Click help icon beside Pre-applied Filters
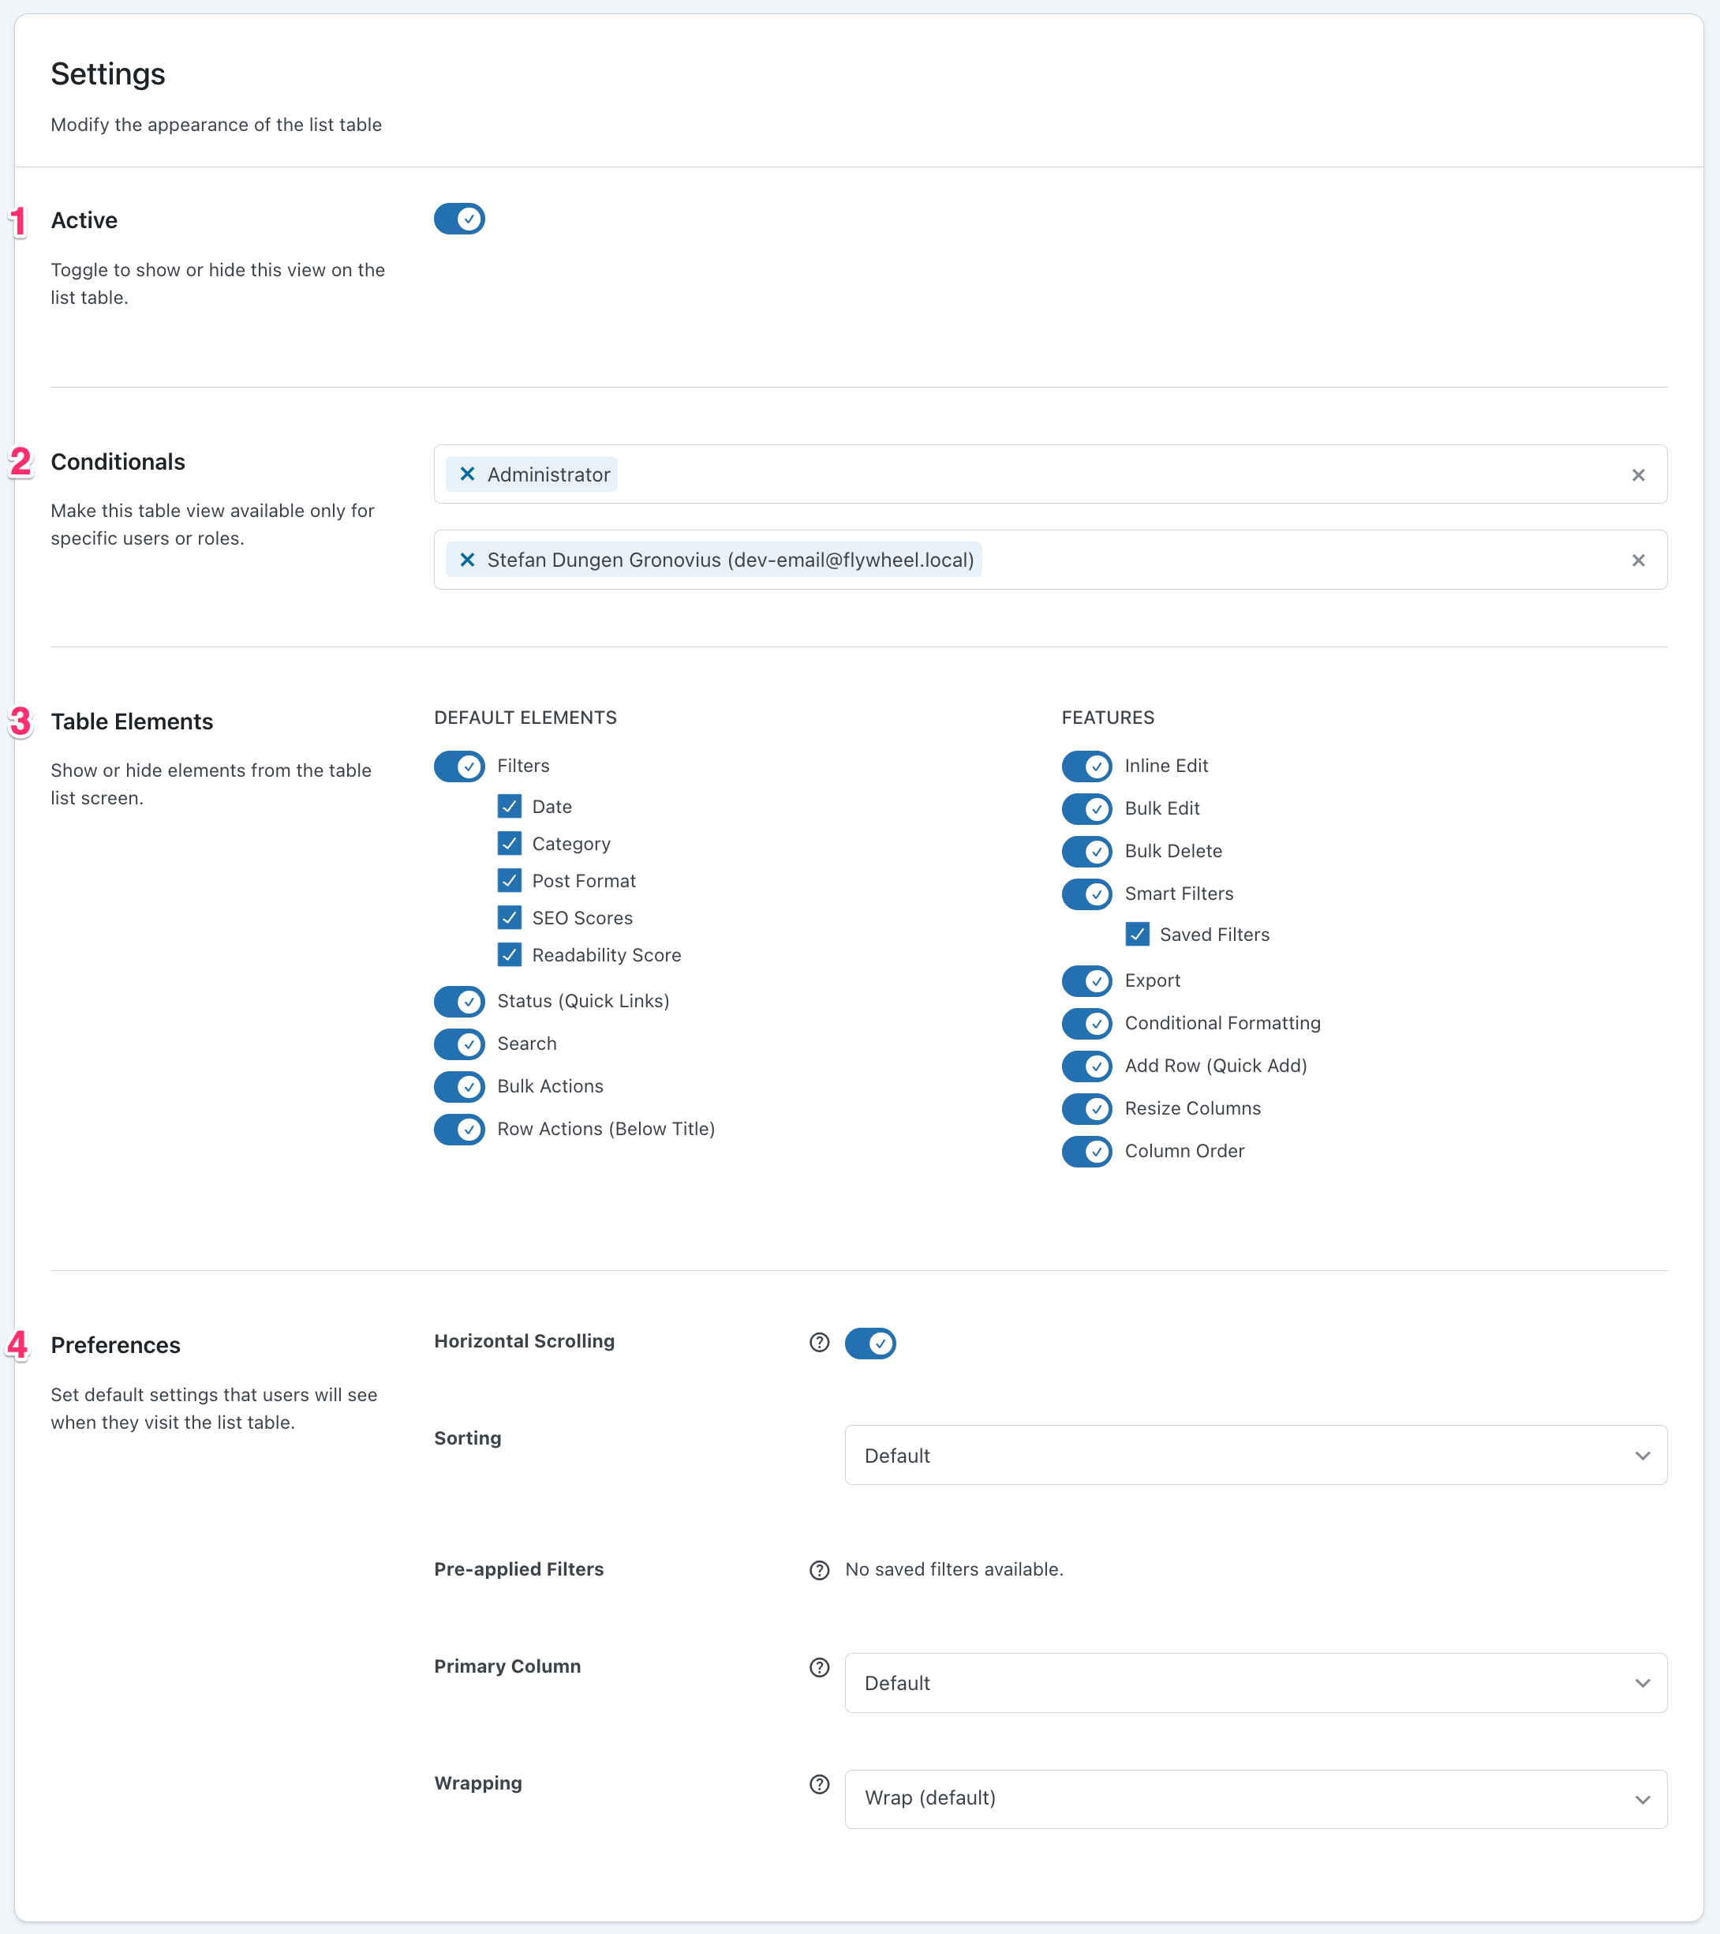 coord(819,1571)
